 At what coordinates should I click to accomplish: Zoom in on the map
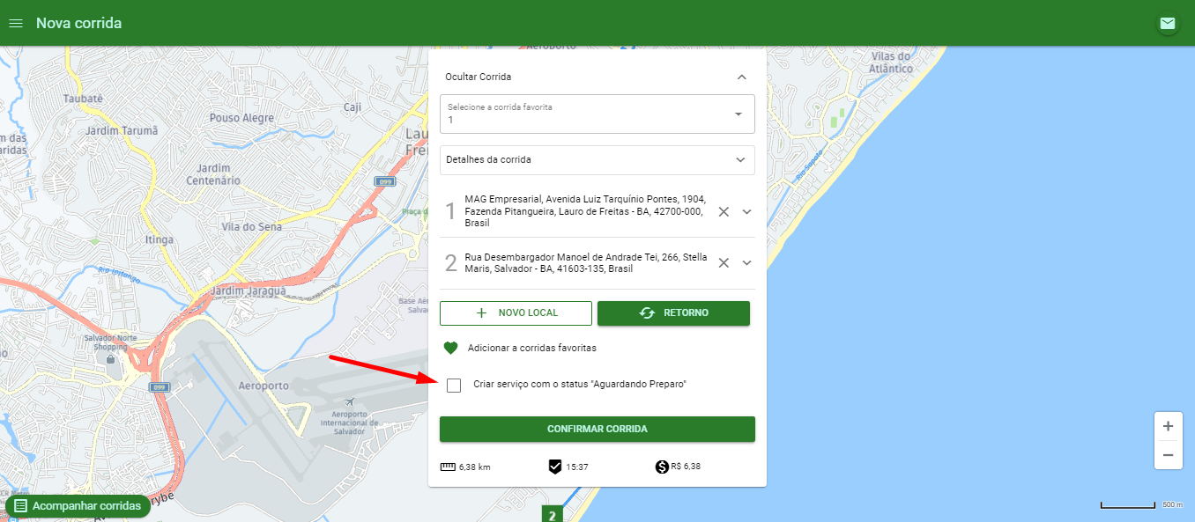(x=1168, y=426)
